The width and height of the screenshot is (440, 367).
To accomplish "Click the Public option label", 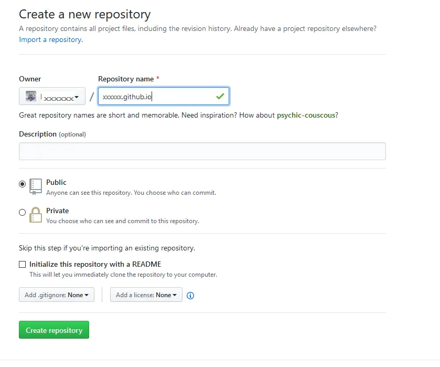I will 56,182.
